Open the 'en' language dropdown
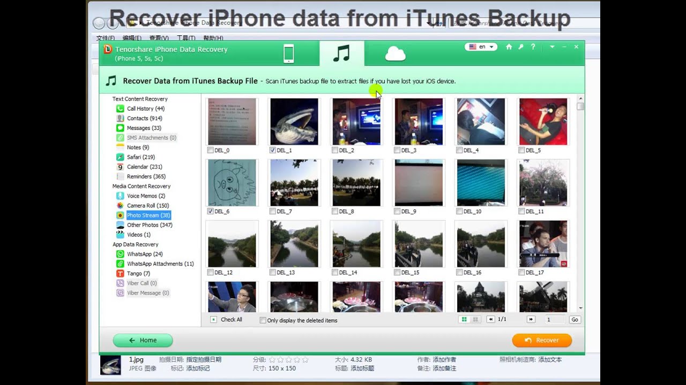 [x=482, y=47]
